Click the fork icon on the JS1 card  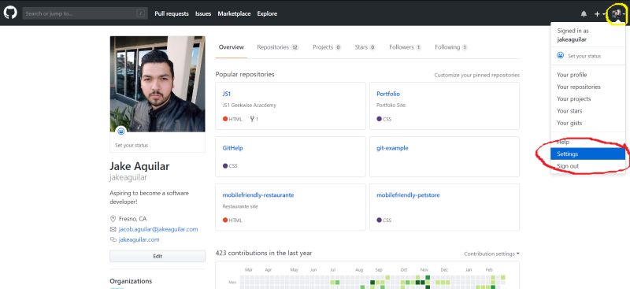coord(252,119)
